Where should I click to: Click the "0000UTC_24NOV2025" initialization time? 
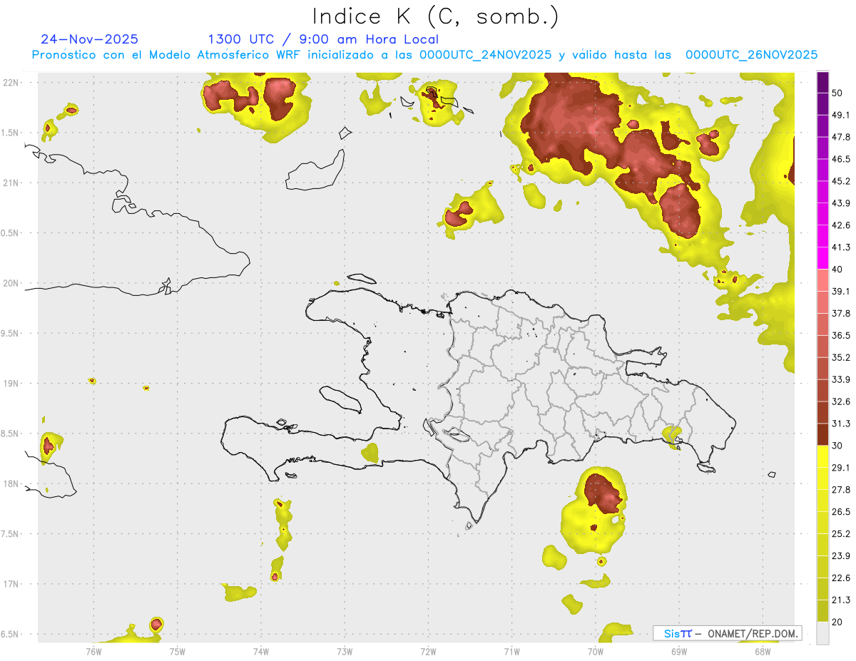point(485,55)
